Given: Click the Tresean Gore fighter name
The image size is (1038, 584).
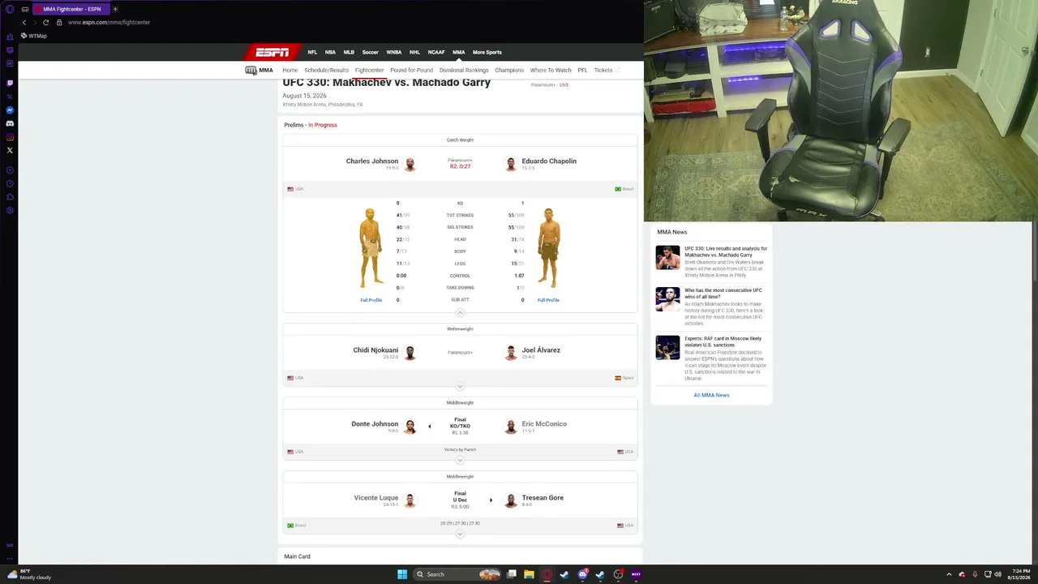Looking at the screenshot, I should tap(543, 498).
